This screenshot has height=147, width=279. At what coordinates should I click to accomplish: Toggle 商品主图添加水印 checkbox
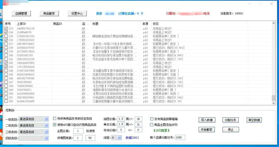[151, 125]
